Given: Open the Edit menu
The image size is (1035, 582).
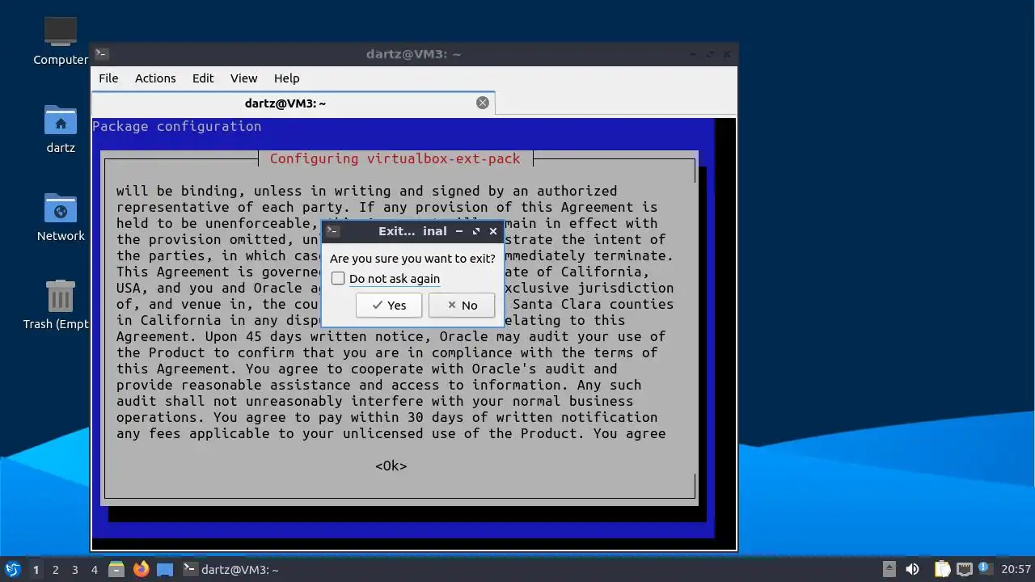Looking at the screenshot, I should click(203, 78).
